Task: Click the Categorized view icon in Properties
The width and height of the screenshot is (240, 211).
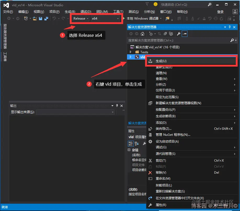Action: (x=131, y=143)
